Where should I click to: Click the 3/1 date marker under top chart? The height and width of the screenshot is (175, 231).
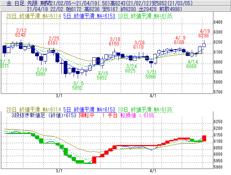pos(59,96)
